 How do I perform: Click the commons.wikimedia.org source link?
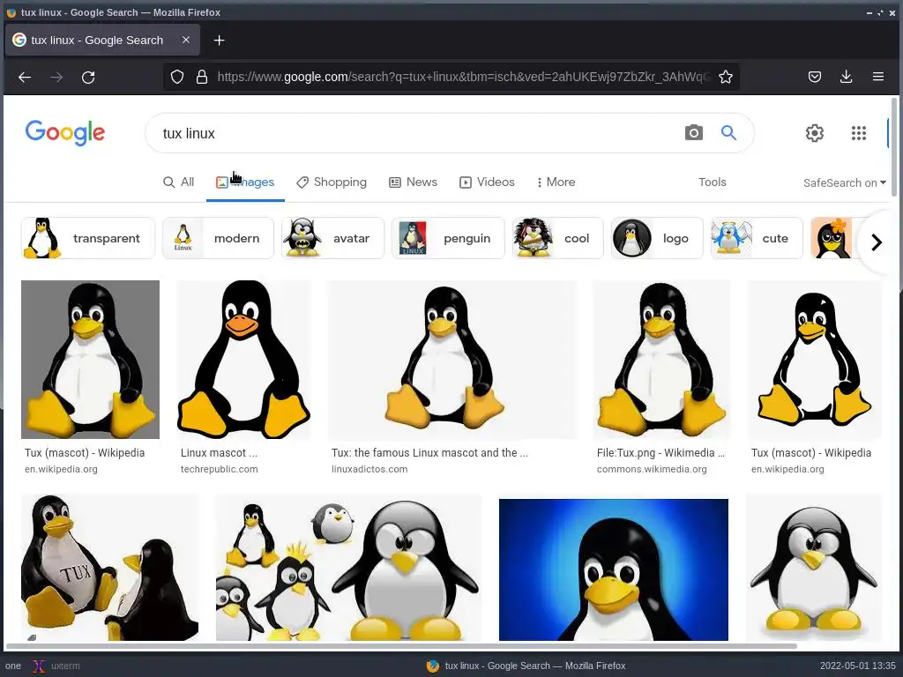[x=652, y=469]
